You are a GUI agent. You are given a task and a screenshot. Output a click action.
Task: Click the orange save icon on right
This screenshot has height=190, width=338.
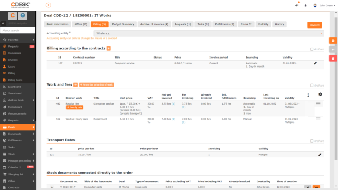coord(333,41)
